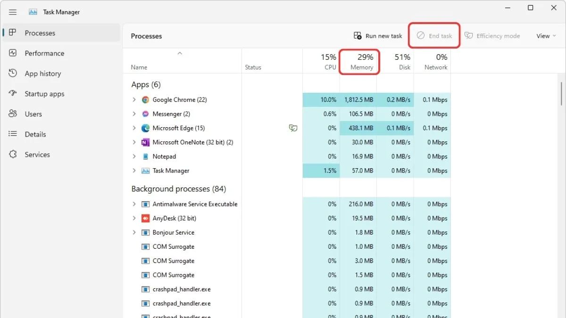The height and width of the screenshot is (318, 566).
Task: Click Notepad's 16.9 MB memory cell
Action: (x=358, y=156)
